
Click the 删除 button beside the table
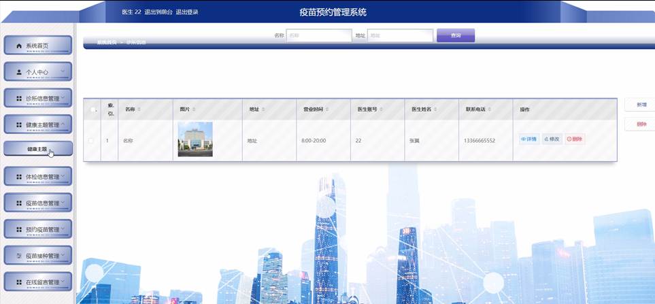pyautogui.click(x=641, y=124)
